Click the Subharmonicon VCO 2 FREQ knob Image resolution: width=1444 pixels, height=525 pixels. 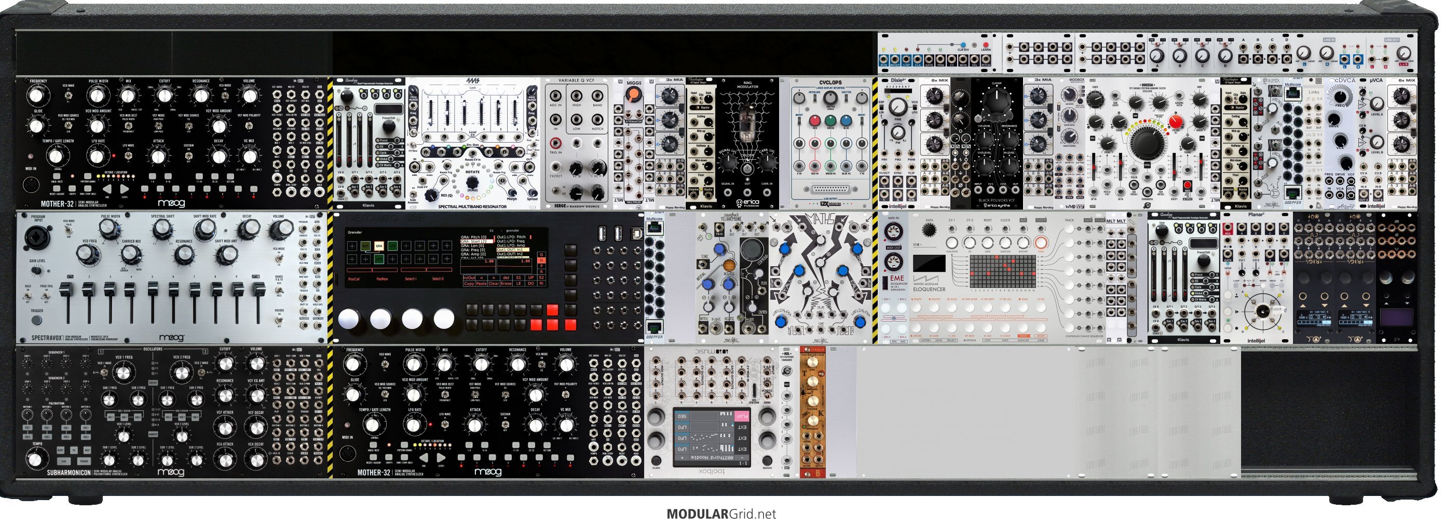[x=183, y=372]
